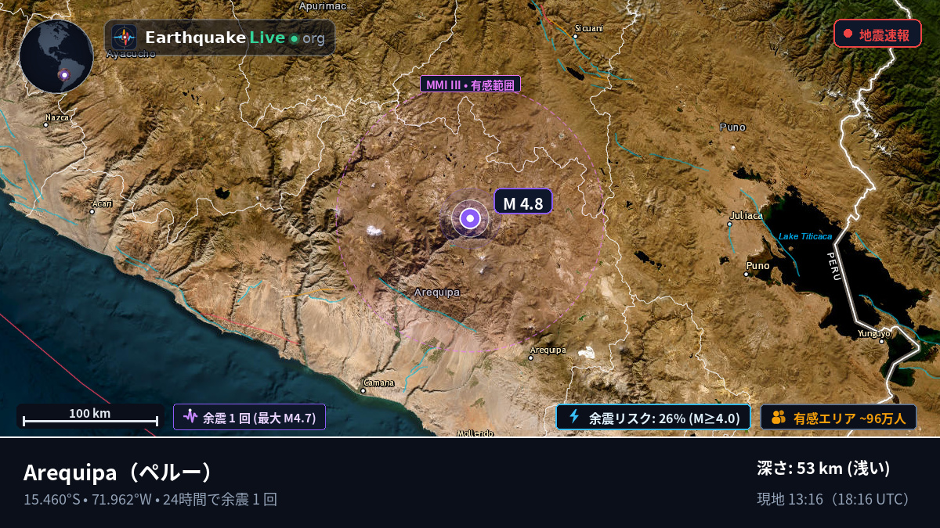Open the 有感エリア ~96万人 badge

point(838,417)
